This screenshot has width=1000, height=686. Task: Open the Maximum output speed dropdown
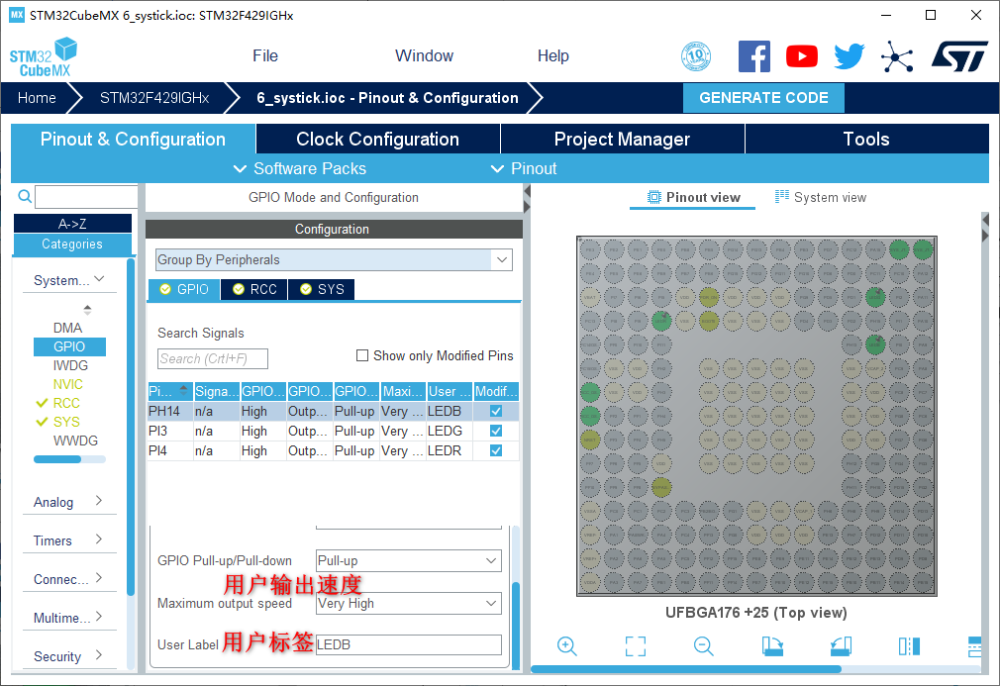click(408, 603)
